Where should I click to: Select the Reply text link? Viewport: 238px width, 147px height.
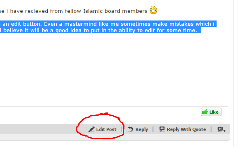[x=141, y=129]
